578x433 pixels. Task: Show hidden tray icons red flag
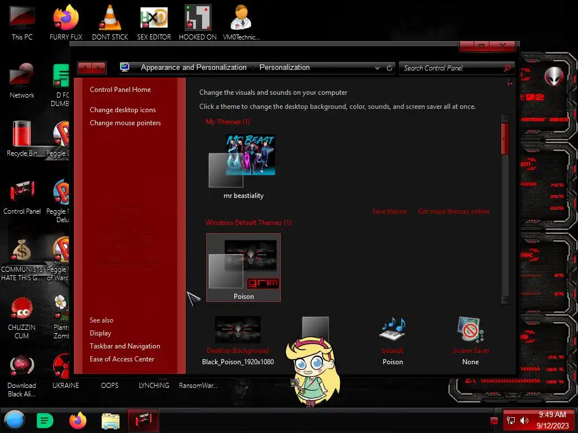point(494,421)
